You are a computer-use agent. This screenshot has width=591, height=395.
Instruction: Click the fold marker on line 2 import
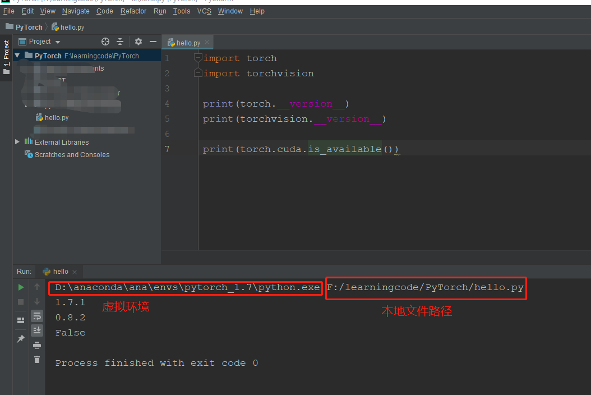(198, 73)
